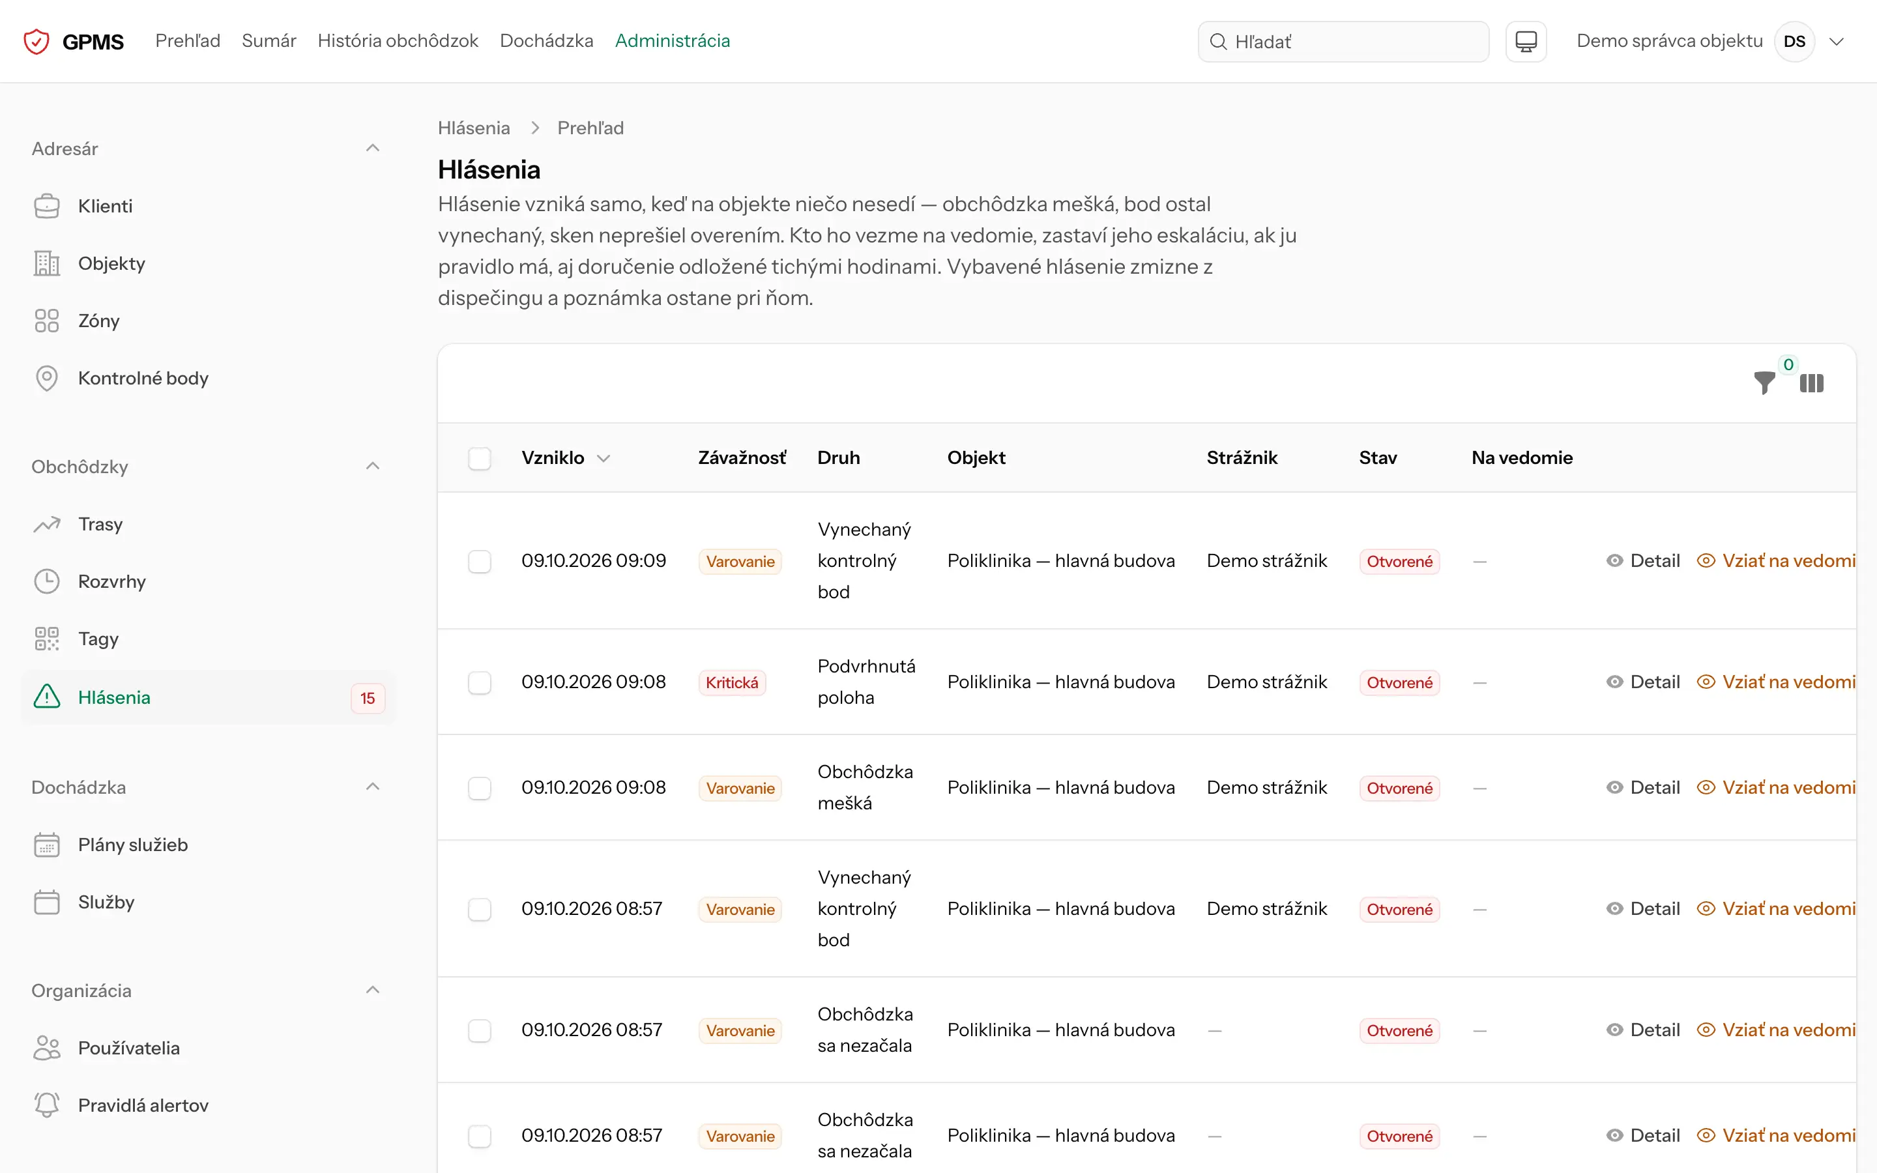Click Vziať na vedomie for Podvrhnutá poloha
This screenshot has width=1877, height=1173.
1776,682
